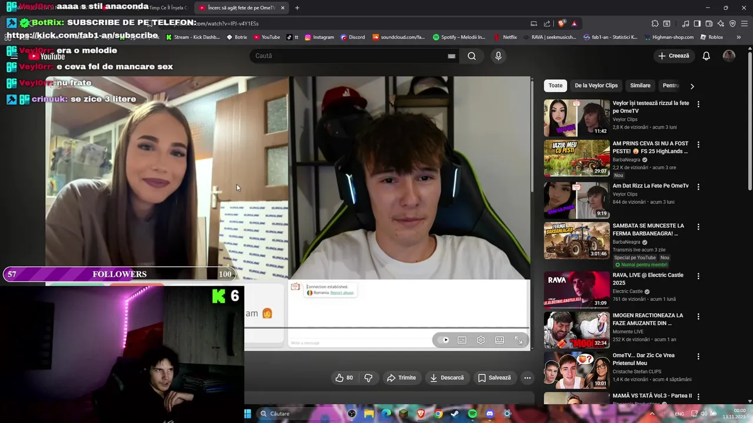Open the Spotify bookmark in bookmarks bar
This screenshot has height=423, width=753.
(x=459, y=37)
